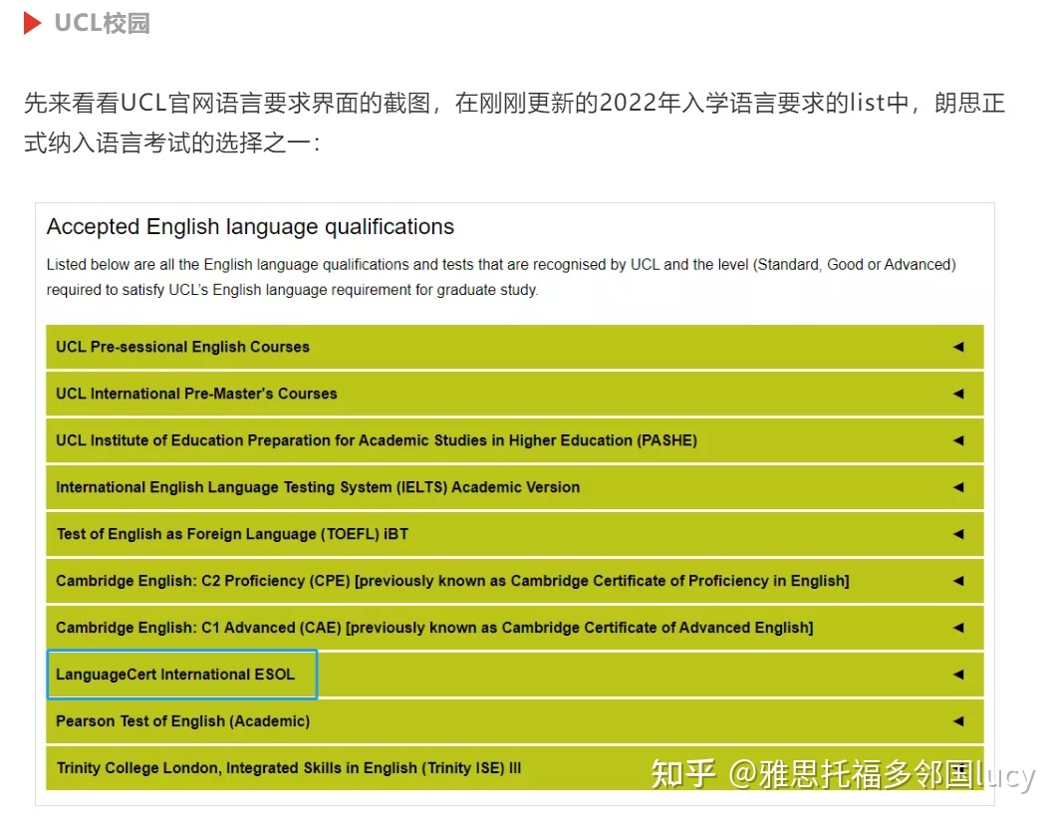Open Cambridge English C1 Advanced label
The image size is (1062, 823).
pos(434,628)
